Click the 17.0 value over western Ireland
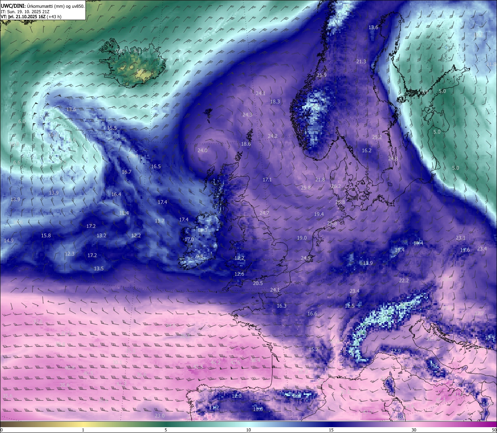Image resolution: width=497 pixels, height=433 pixels. click(189, 239)
